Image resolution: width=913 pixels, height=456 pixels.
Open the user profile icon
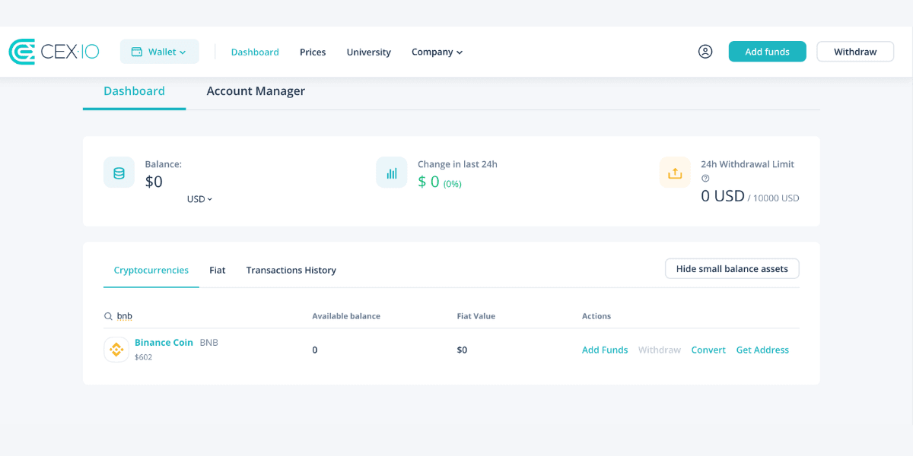(705, 52)
